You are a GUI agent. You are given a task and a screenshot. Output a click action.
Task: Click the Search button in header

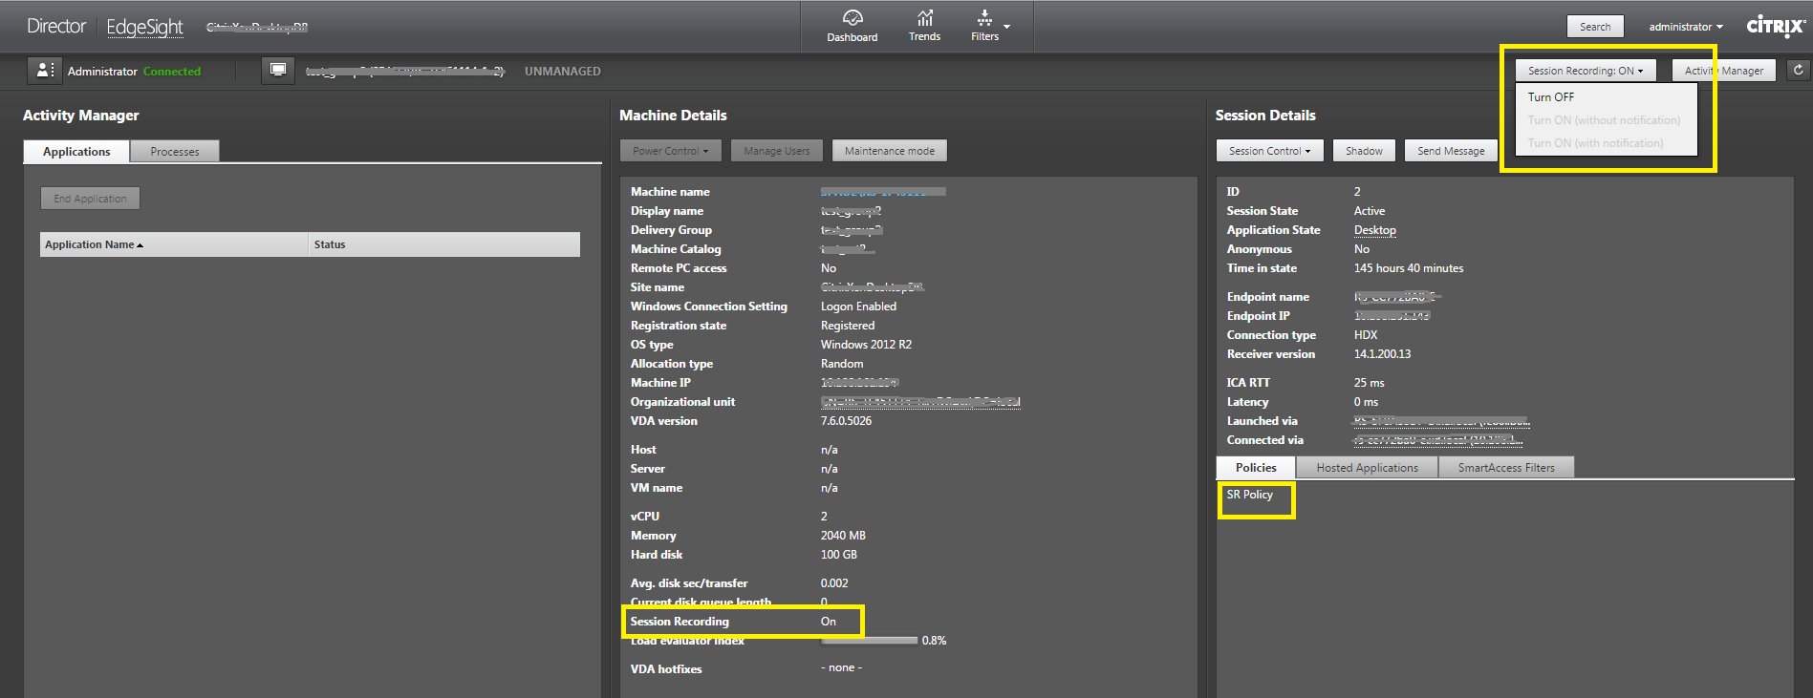[x=1594, y=27]
